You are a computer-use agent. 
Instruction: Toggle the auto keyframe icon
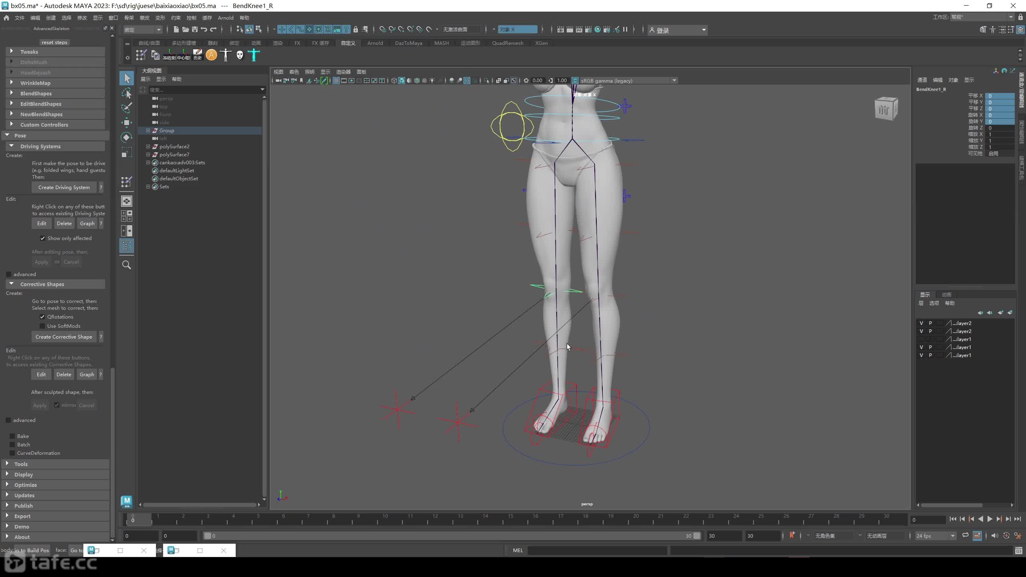(x=1006, y=536)
